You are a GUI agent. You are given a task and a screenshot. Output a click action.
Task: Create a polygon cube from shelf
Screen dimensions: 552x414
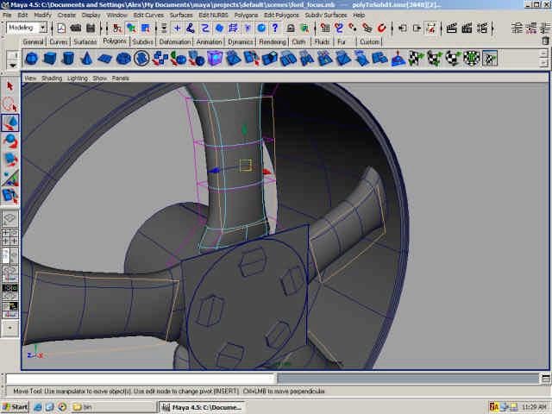[49, 59]
